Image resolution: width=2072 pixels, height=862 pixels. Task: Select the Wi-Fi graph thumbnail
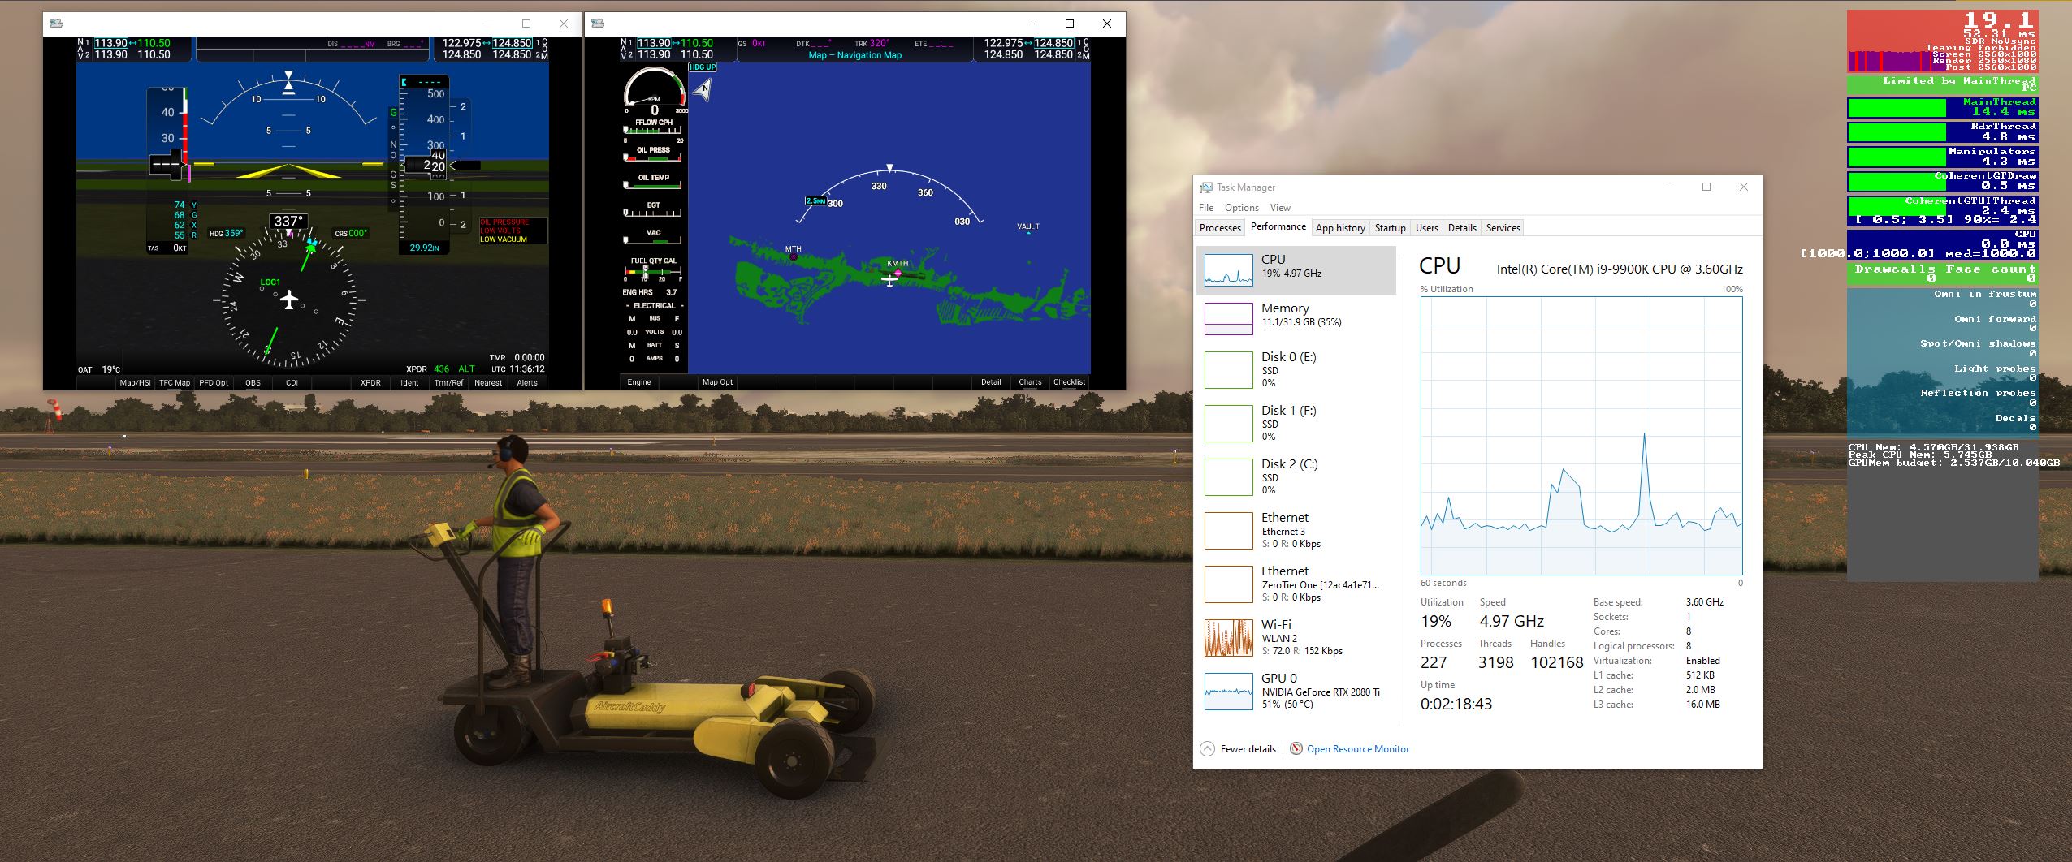(x=1228, y=638)
